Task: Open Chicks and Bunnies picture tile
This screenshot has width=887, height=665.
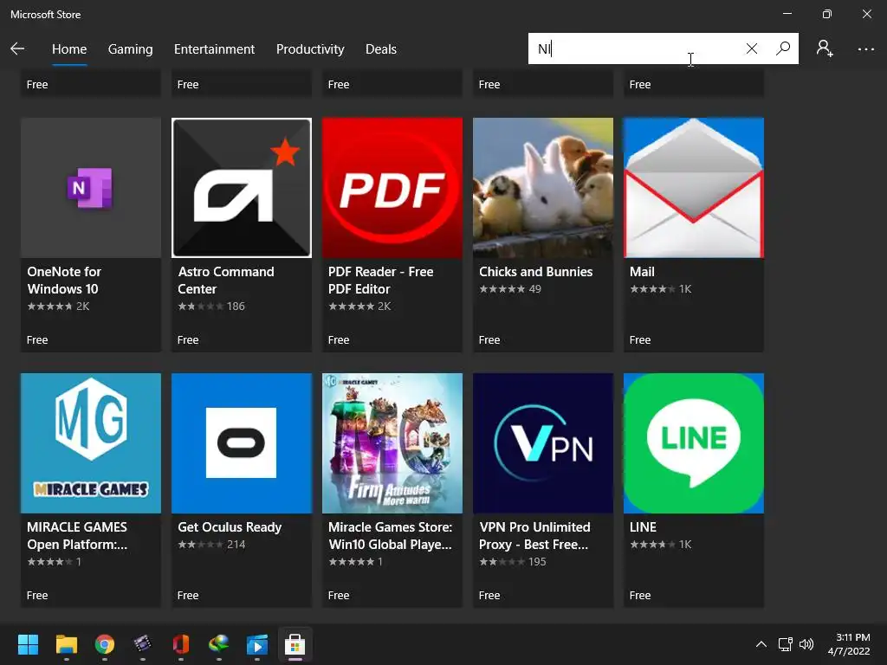Action: (x=543, y=188)
